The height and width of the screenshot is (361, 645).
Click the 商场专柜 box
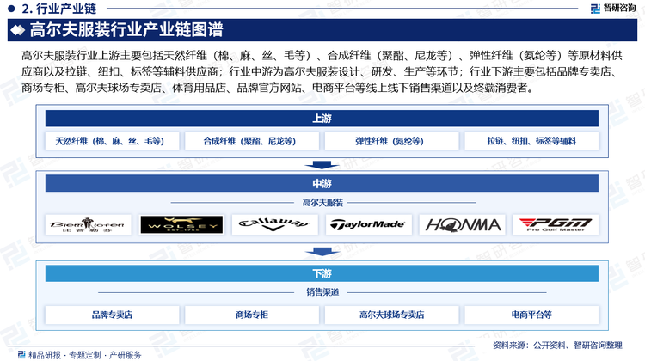[252, 315]
